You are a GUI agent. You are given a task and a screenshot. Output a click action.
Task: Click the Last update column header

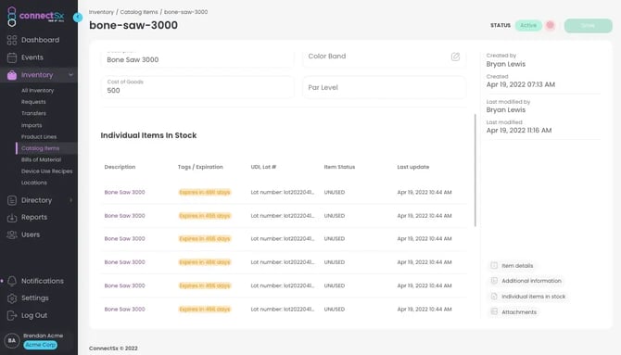pos(413,167)
